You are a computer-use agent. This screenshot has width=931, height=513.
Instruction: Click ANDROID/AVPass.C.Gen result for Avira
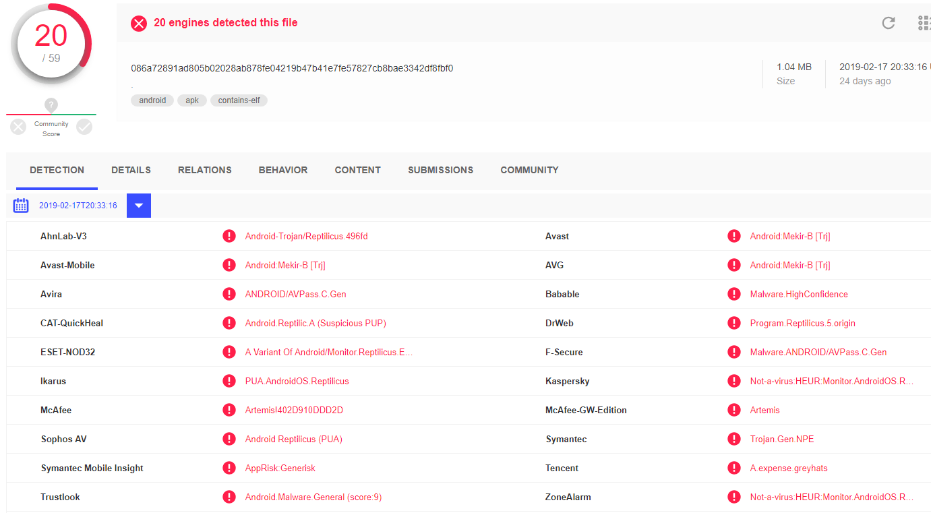pyautogui.click(x=296, y=294)
